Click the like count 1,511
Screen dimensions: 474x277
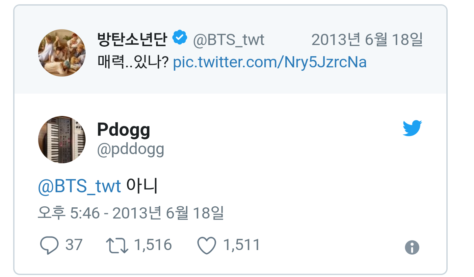click(242, 245)
